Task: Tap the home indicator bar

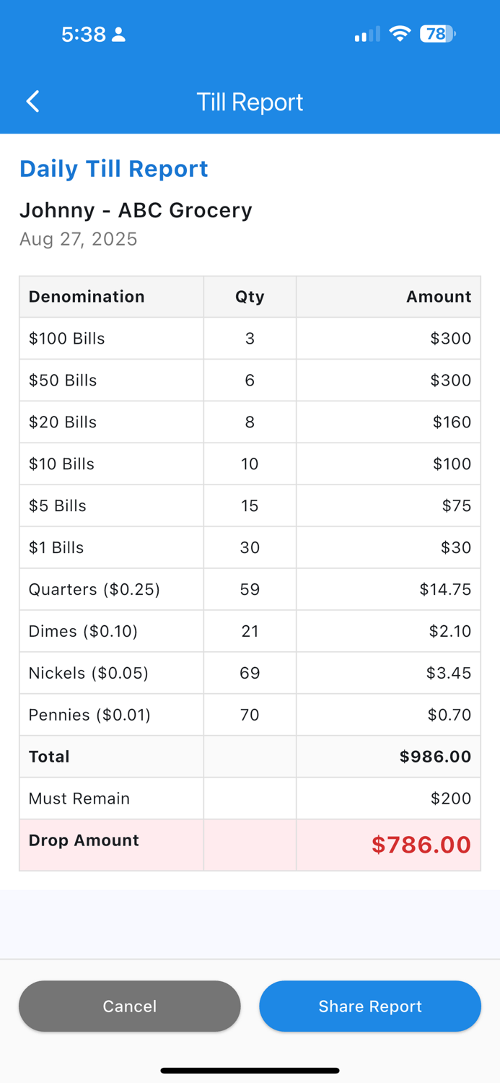Action: 250,1071
